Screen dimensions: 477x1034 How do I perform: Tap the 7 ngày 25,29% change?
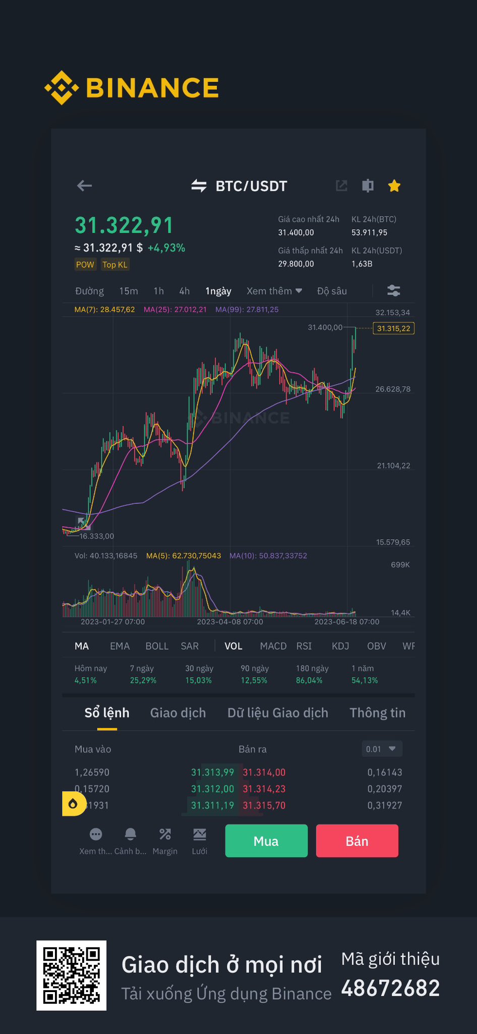click(143, 674)
